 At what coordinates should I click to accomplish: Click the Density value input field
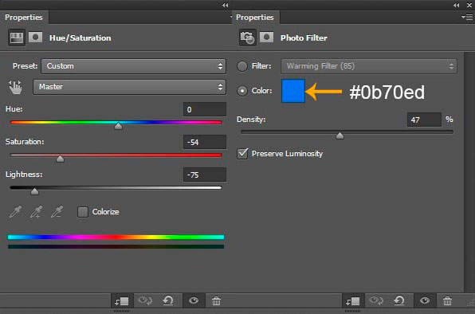point(424,120)
